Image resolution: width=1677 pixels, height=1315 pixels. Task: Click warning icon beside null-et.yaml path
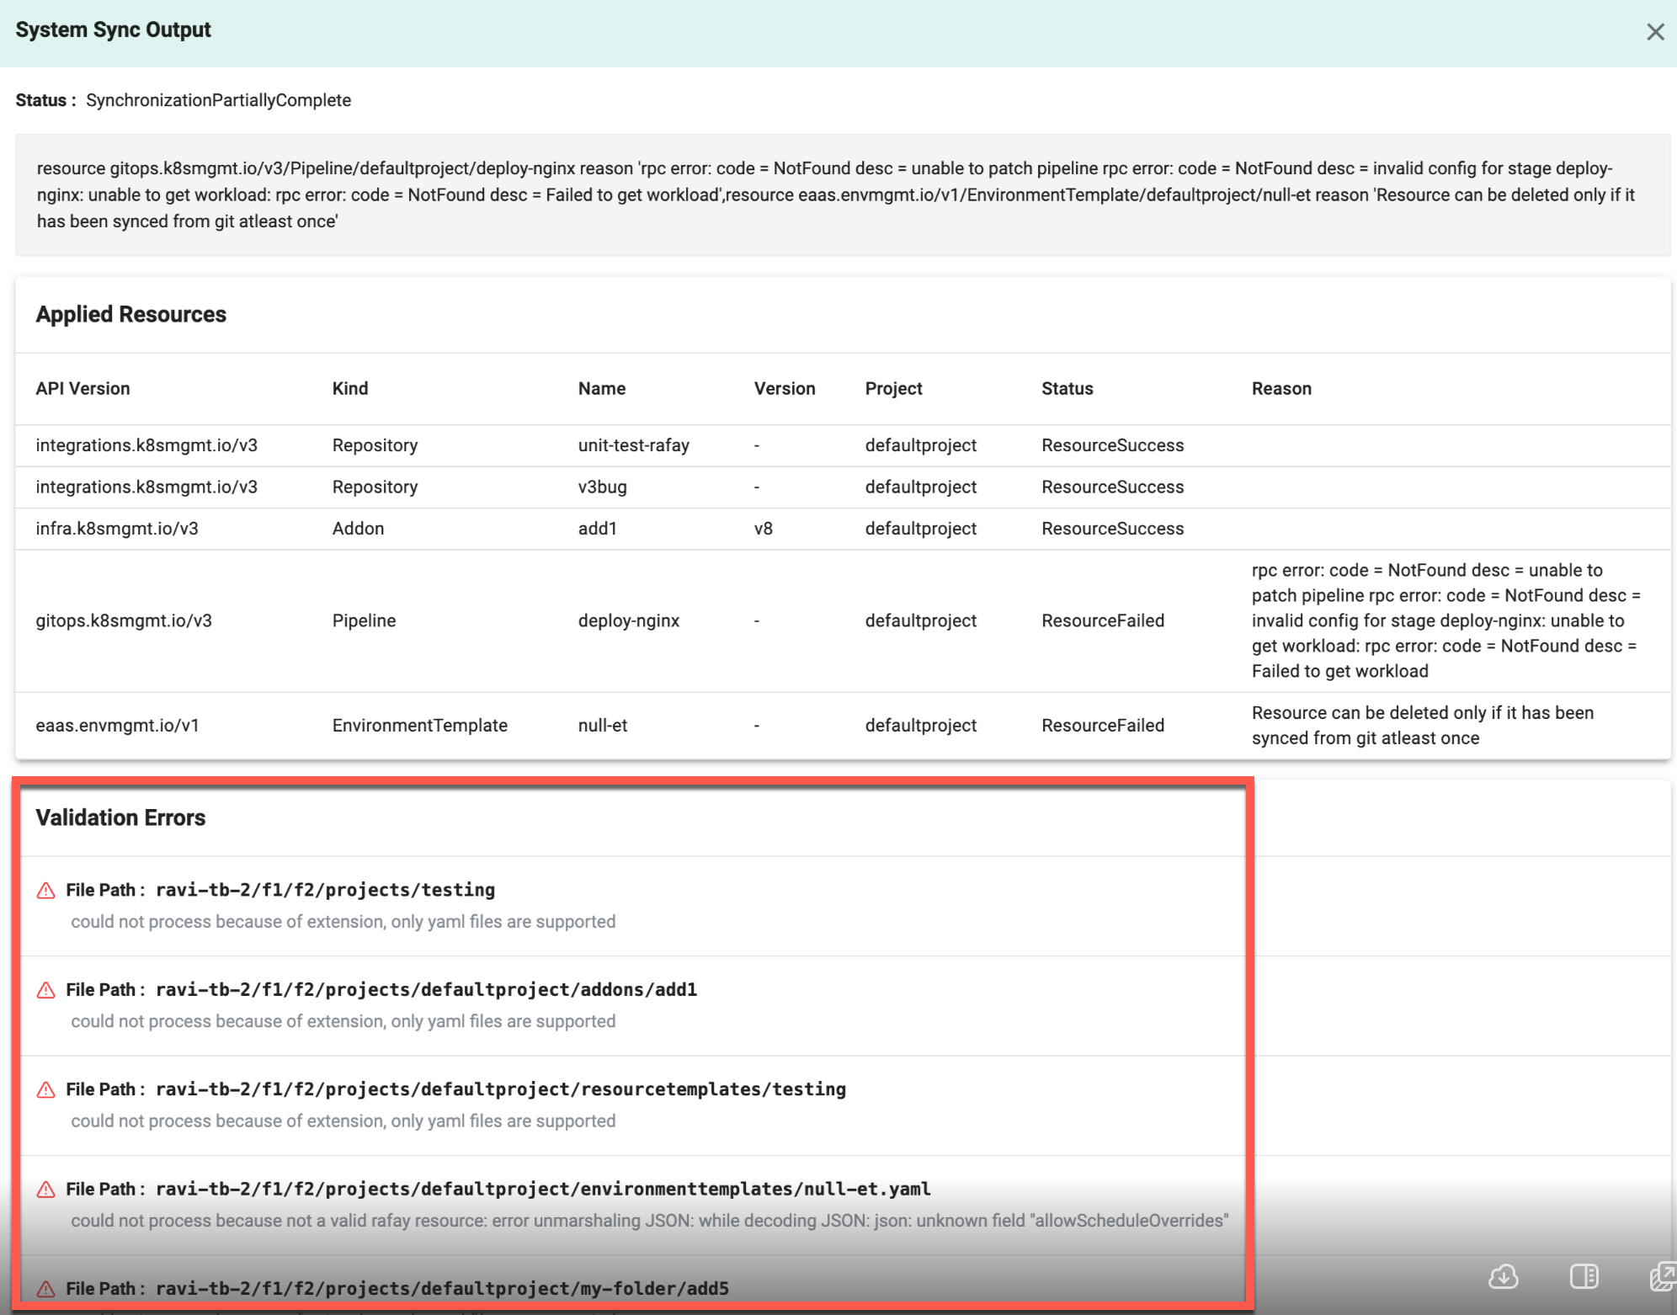(x=46, y=1190)
